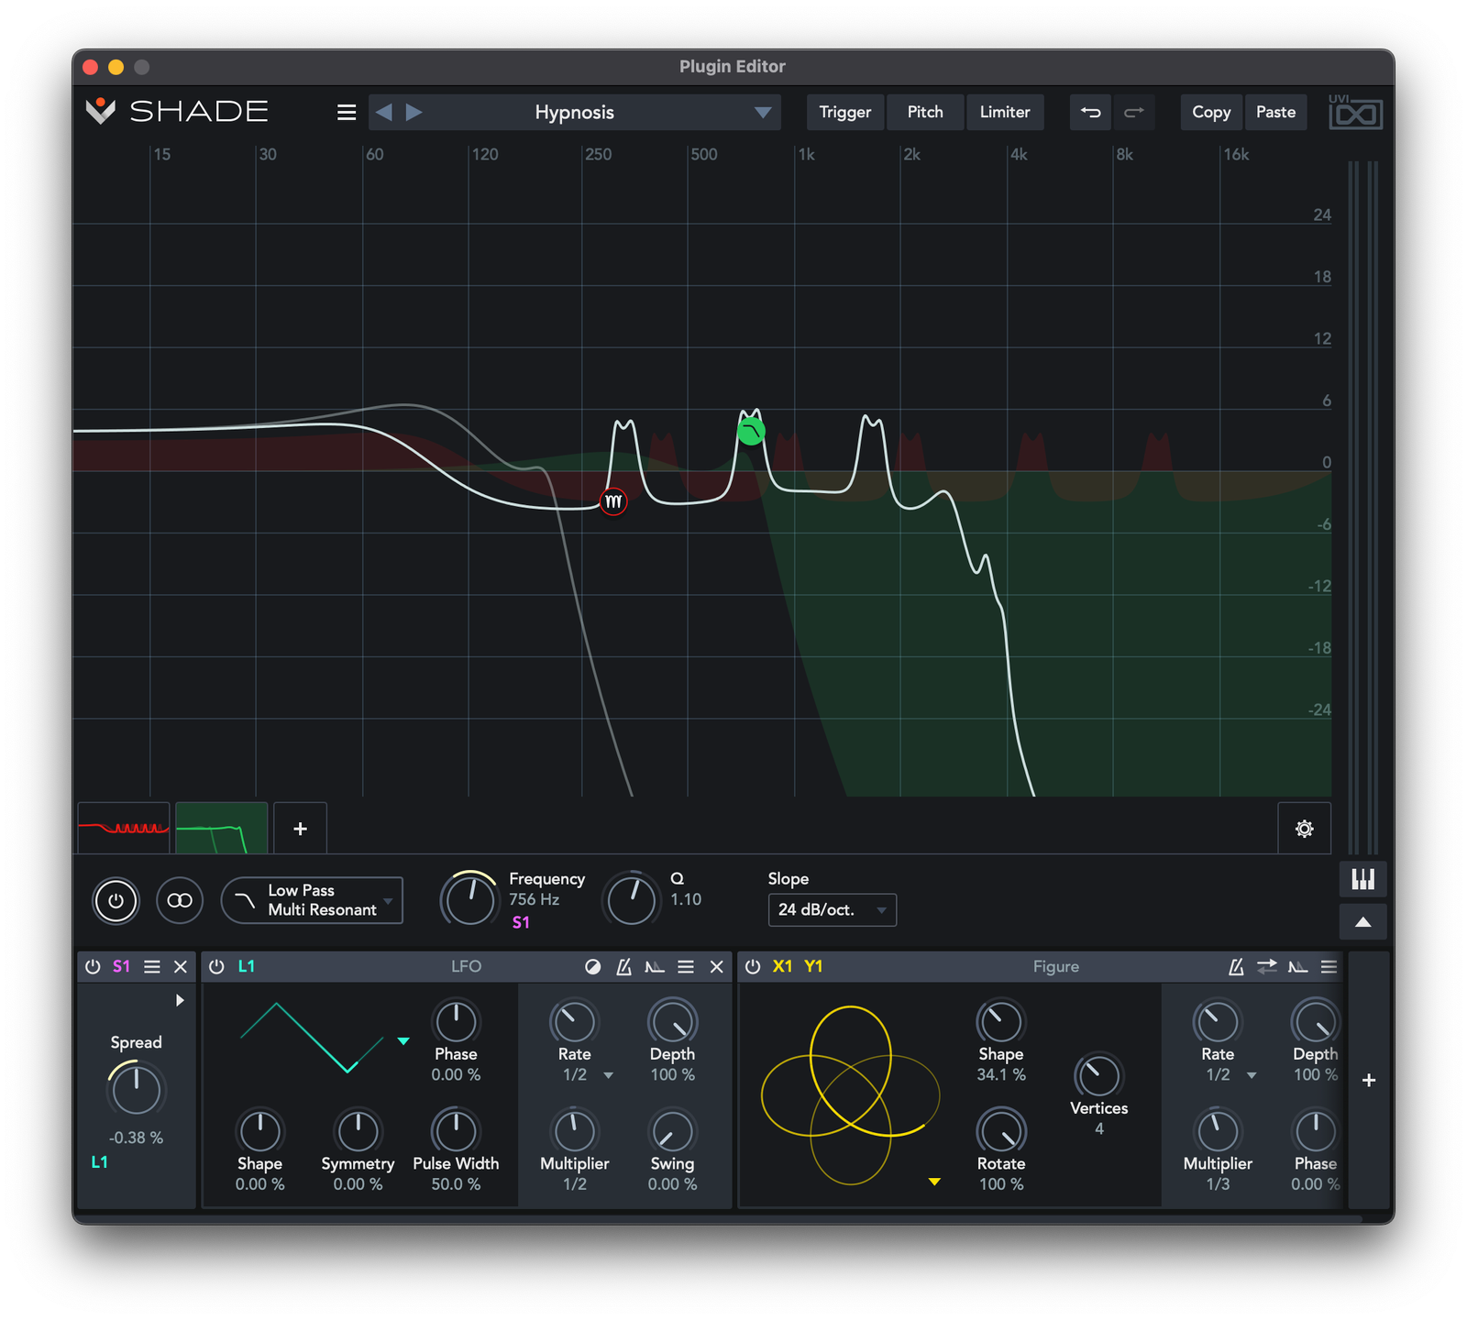Click the yellow Figure shape display
1467x1320 pixels.
coord(851,1095)
